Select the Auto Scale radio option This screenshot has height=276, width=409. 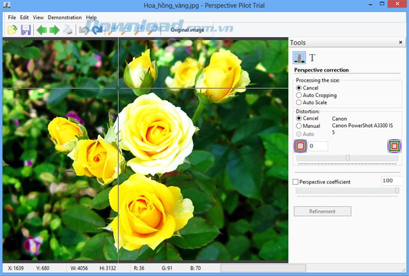tap(299, 102)
